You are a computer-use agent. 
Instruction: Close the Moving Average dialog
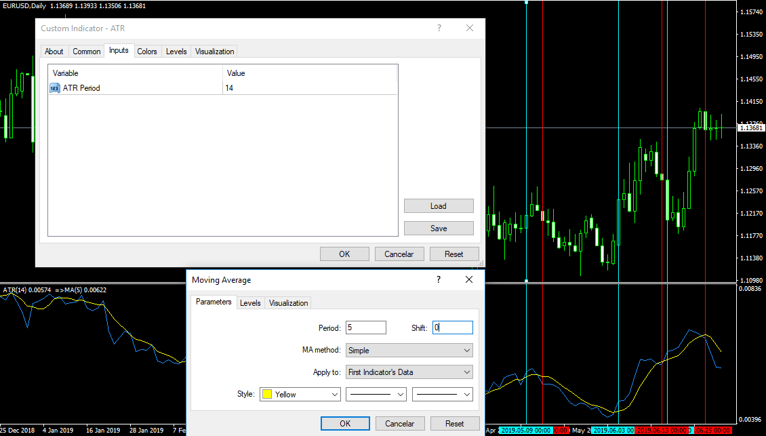click(x=469, y=279)
